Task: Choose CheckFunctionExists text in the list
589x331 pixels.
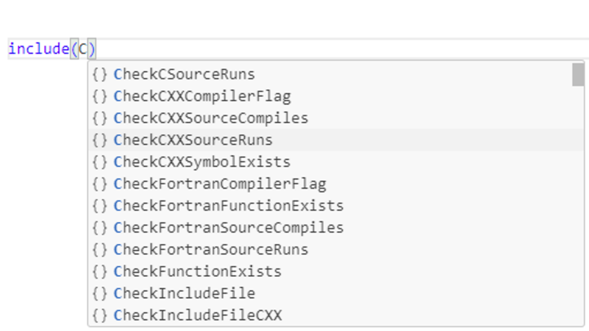Action: coord(198,272)
